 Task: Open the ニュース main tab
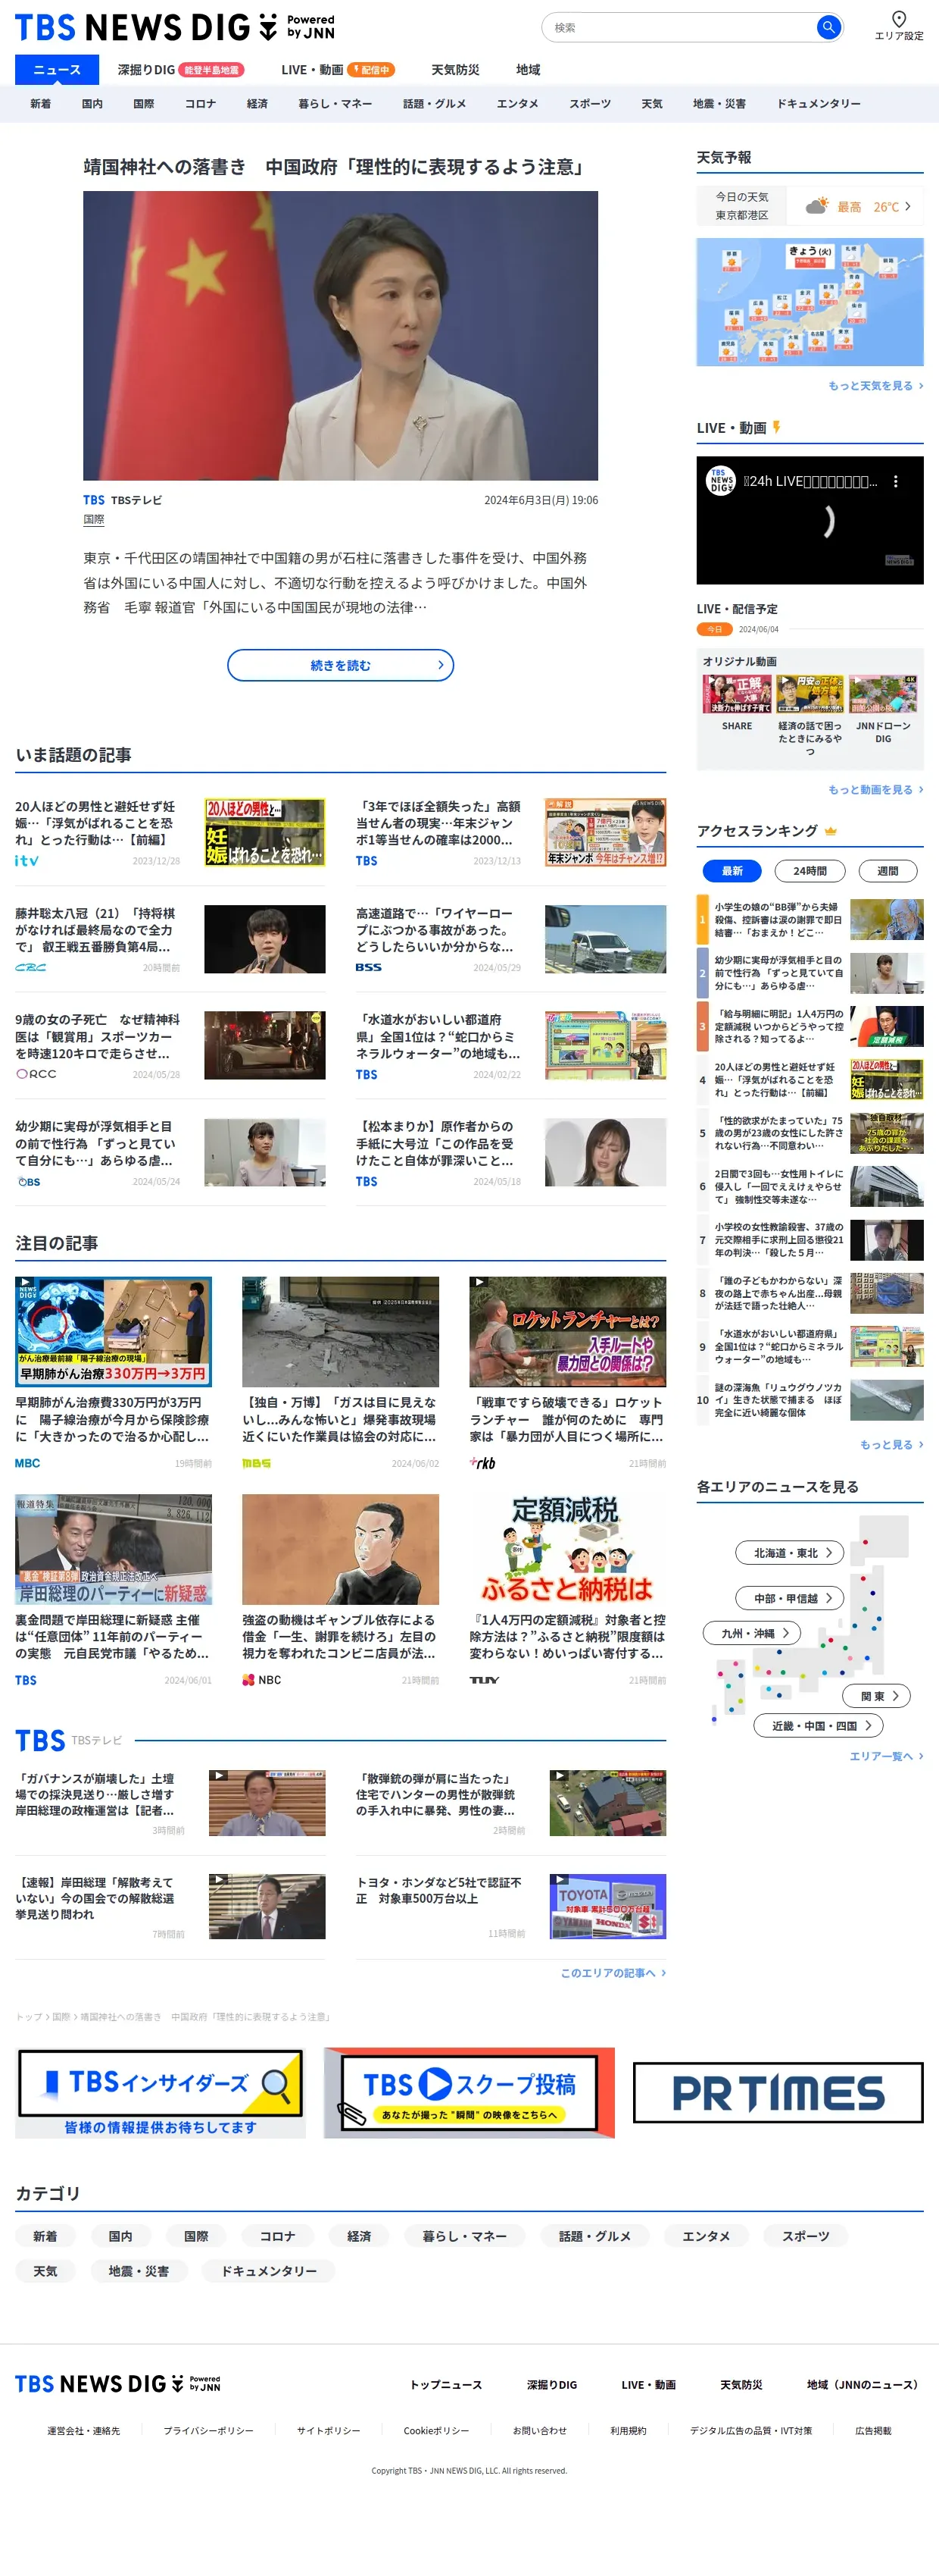[x=57, y=69]
